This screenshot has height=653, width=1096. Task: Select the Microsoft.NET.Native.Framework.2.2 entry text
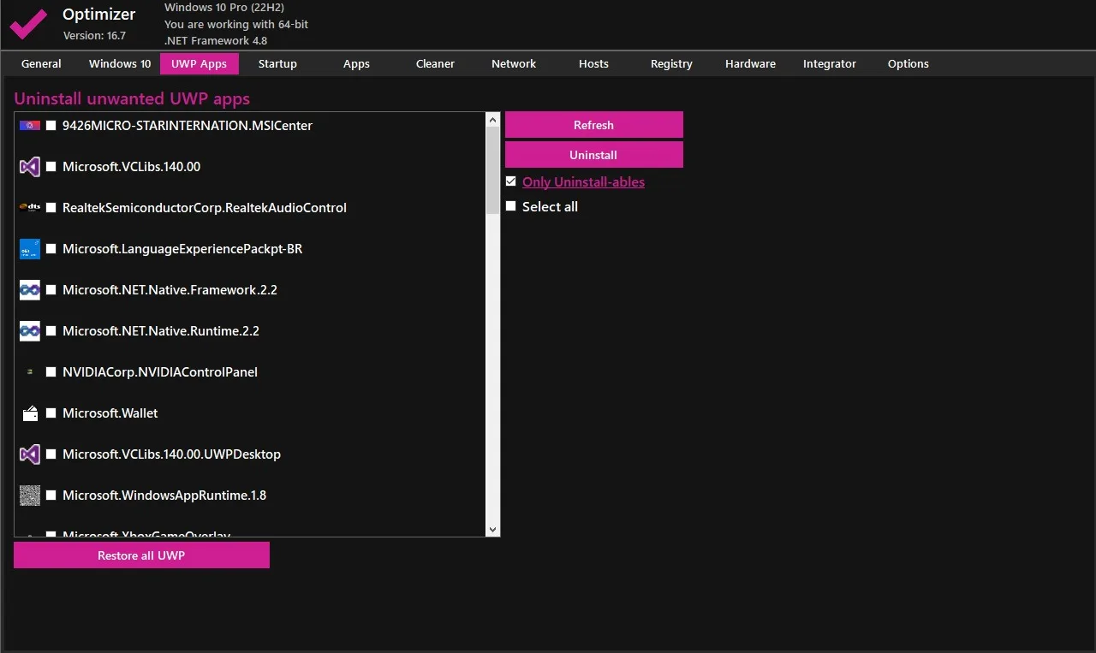(x=170, y=290)
